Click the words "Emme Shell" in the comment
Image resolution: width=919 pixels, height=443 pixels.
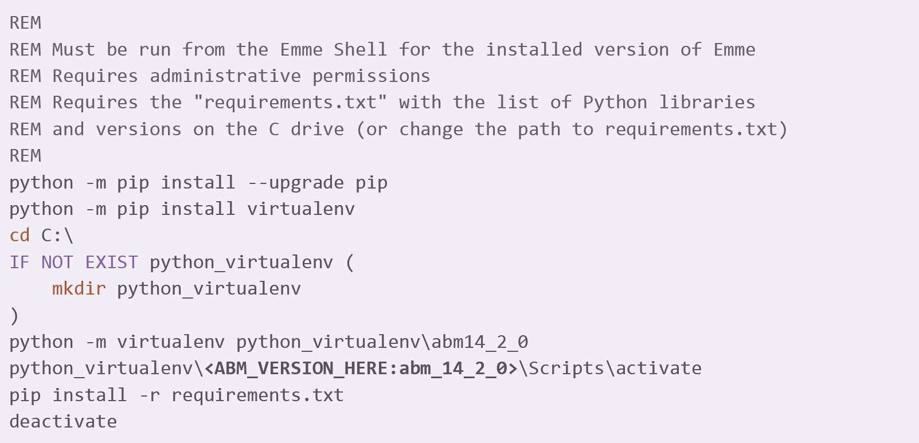[334, 50]
